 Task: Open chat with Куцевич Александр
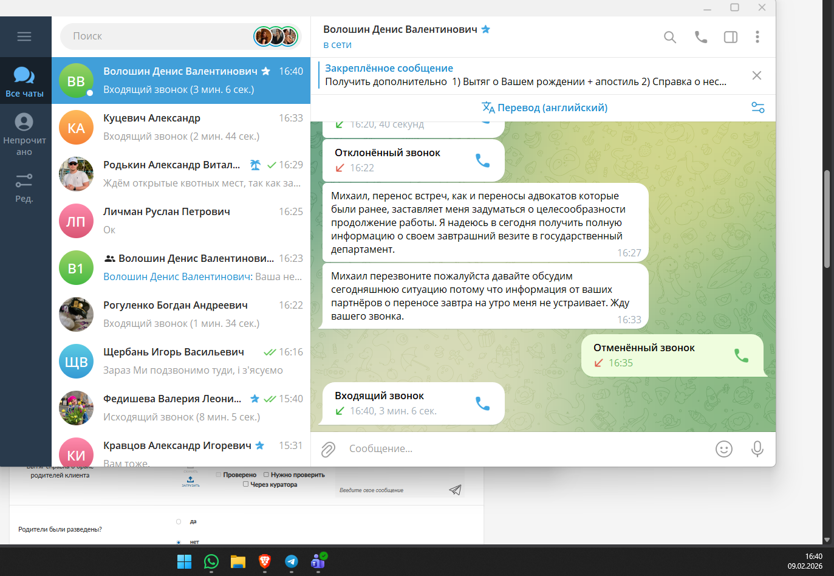coord(181,128)
